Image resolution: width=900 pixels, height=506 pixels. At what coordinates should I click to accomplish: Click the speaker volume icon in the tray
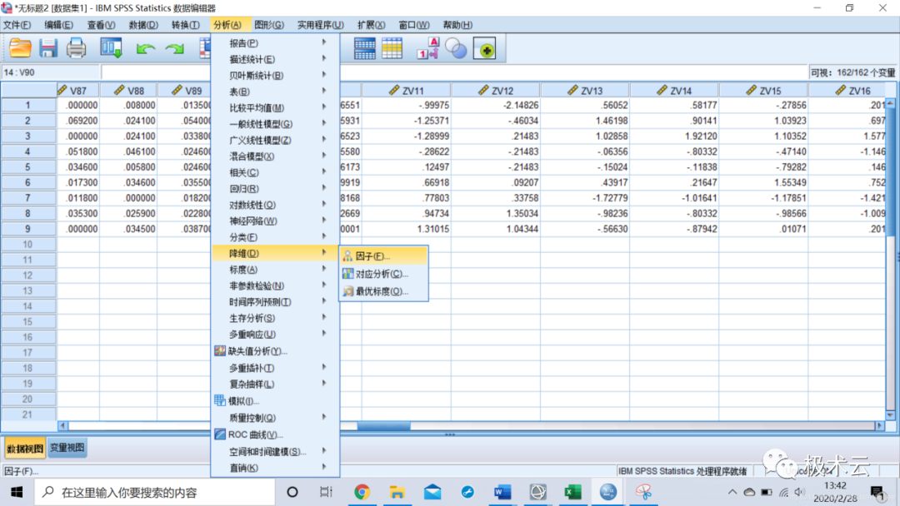tap(799, 492)
